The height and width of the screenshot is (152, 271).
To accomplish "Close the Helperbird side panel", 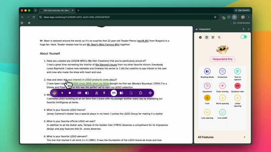I will [x=249, y=29].
